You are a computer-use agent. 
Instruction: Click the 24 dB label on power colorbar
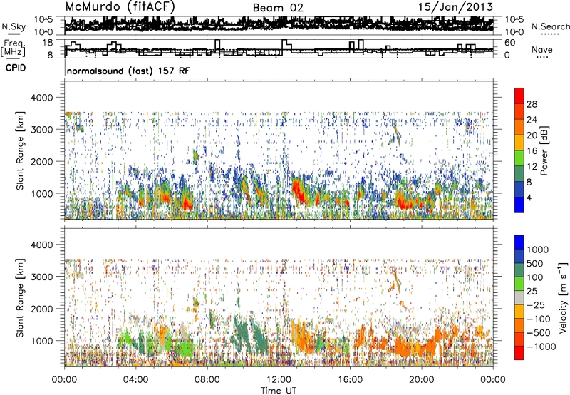click(532, 120)
